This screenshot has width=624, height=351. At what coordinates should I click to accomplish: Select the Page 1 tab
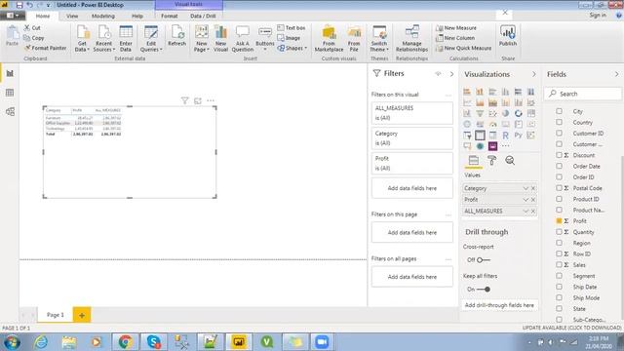(x=56, y=315)
